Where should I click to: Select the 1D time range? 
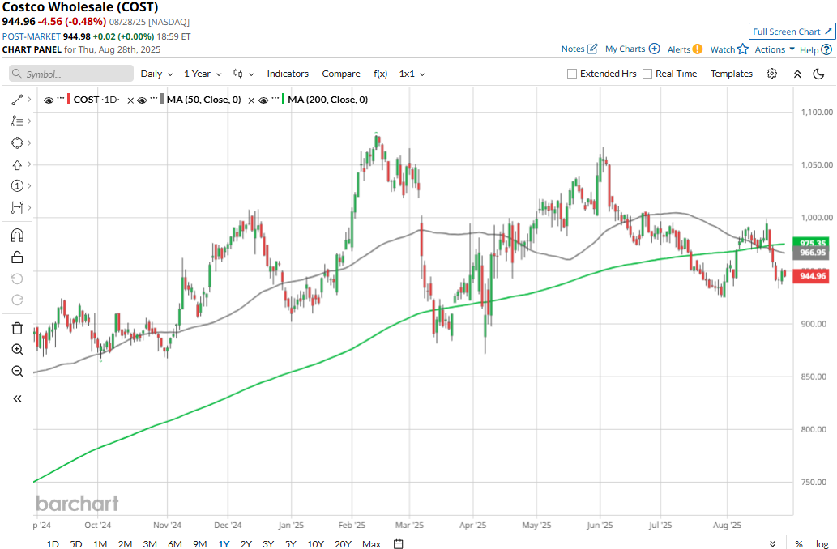(x=53, y=543)
